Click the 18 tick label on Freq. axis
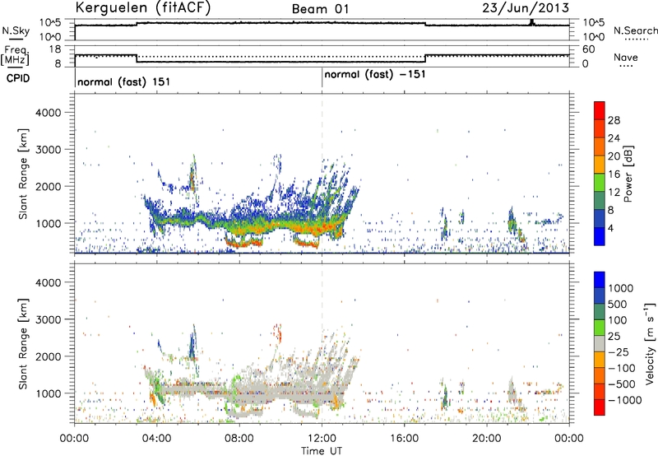Screen dimensions: 658x456 click(55, 49)
